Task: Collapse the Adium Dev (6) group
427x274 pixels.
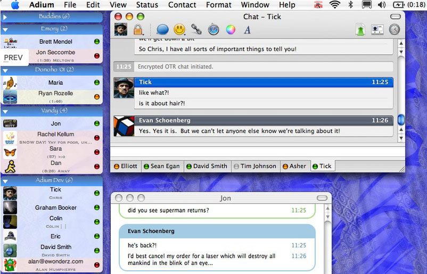Action: tap(5, 181)
